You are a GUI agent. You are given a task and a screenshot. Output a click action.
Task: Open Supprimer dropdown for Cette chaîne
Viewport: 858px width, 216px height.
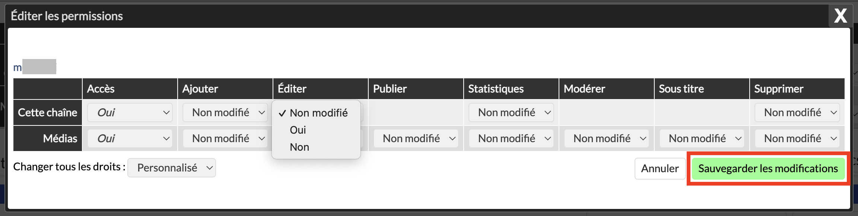tap(797, 112)
